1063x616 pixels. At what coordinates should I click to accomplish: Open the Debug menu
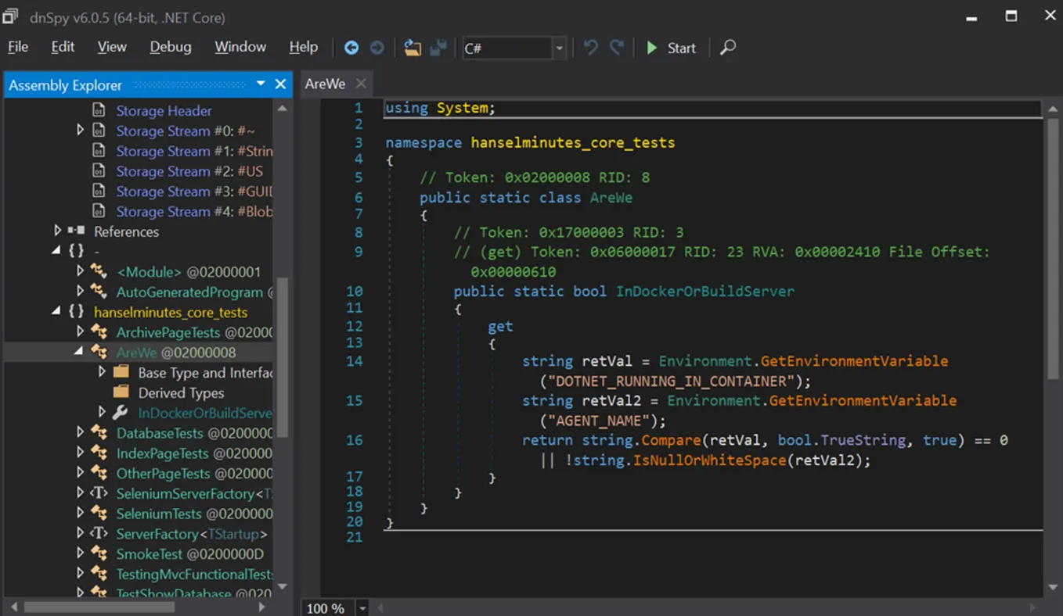170,47
